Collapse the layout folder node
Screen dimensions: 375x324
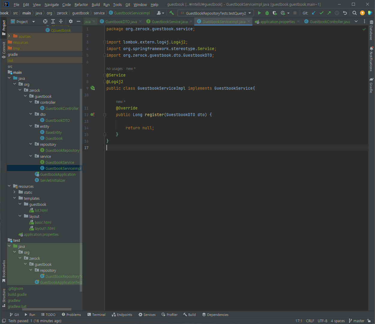[x=20, y=216]
